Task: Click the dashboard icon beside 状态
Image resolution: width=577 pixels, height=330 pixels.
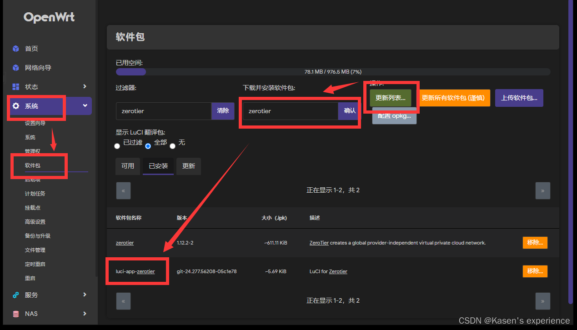Action: pos(16,87)
